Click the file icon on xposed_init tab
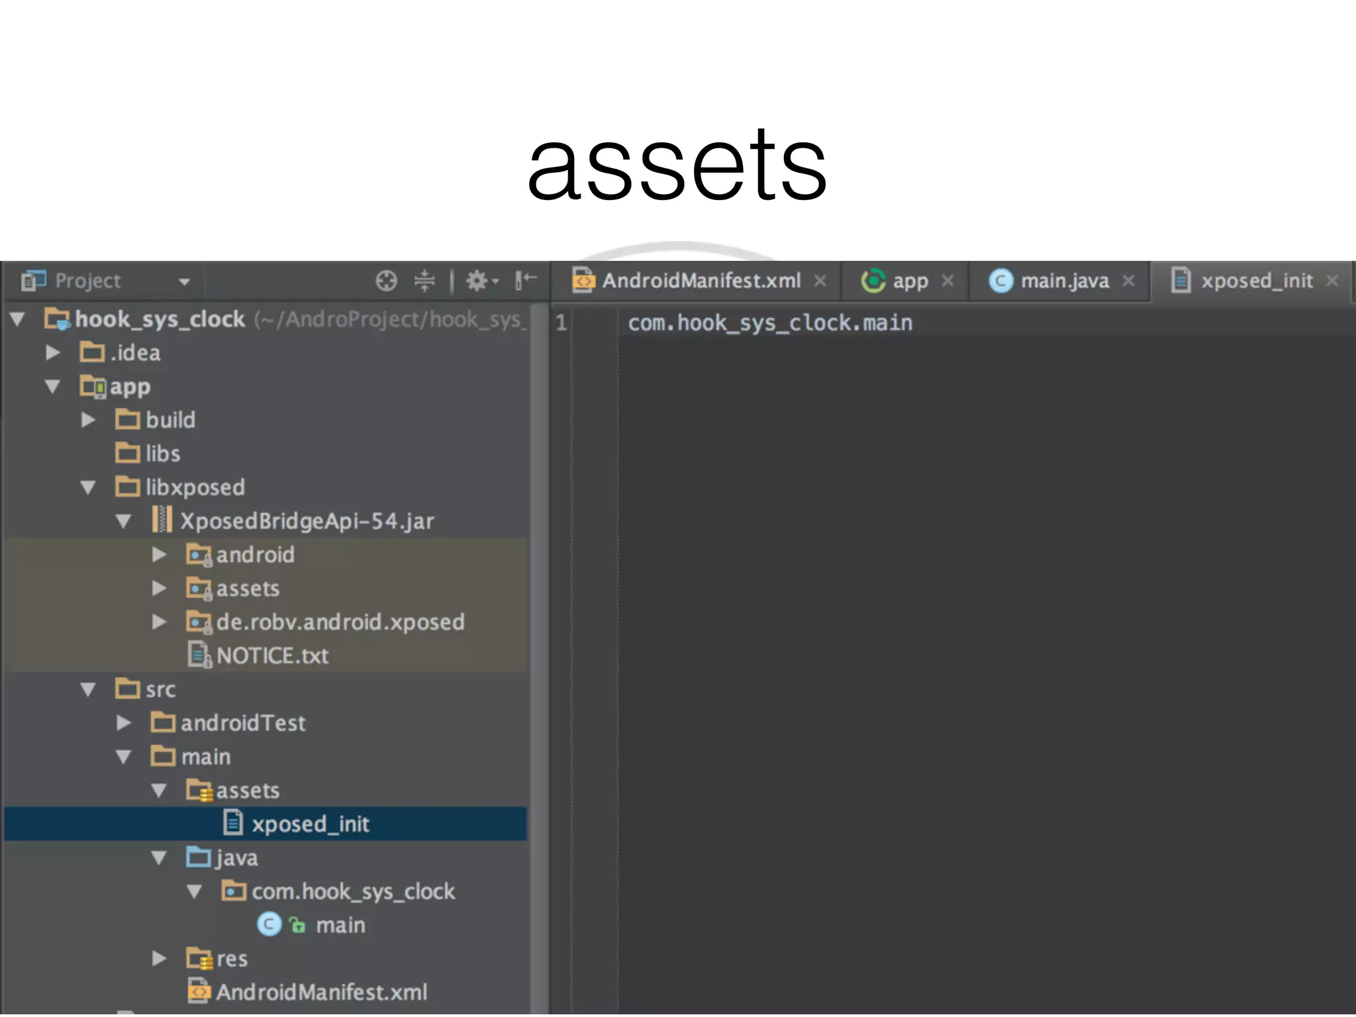1356x1017 pixels. 1181,280
